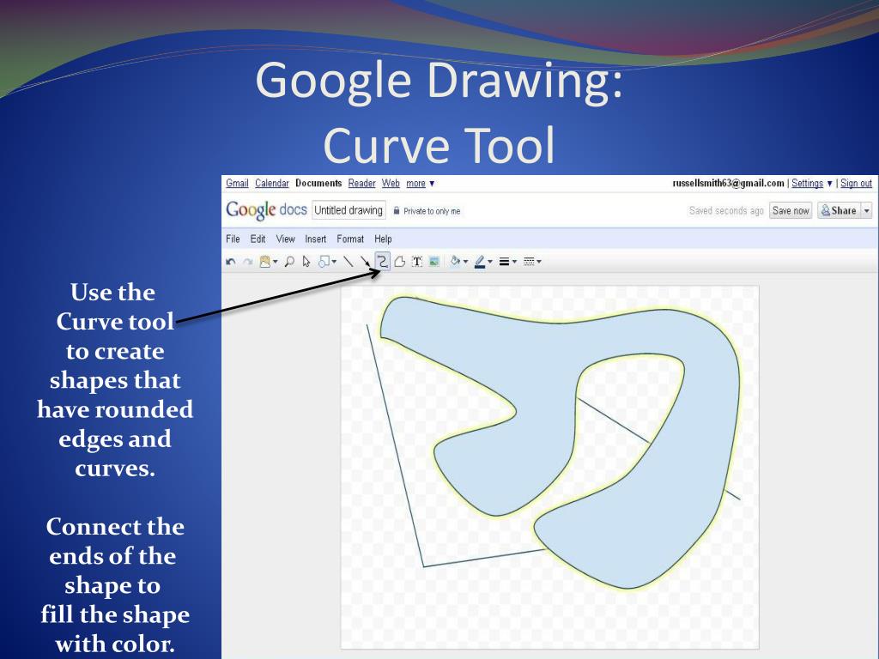Select the Zoom magnifier tool
Screen dimensions: 879x659
click(289, 262)
